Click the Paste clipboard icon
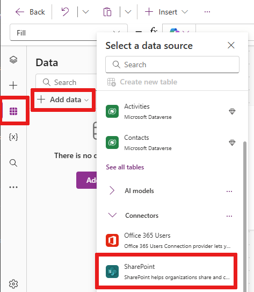 (x=107, y=12)
